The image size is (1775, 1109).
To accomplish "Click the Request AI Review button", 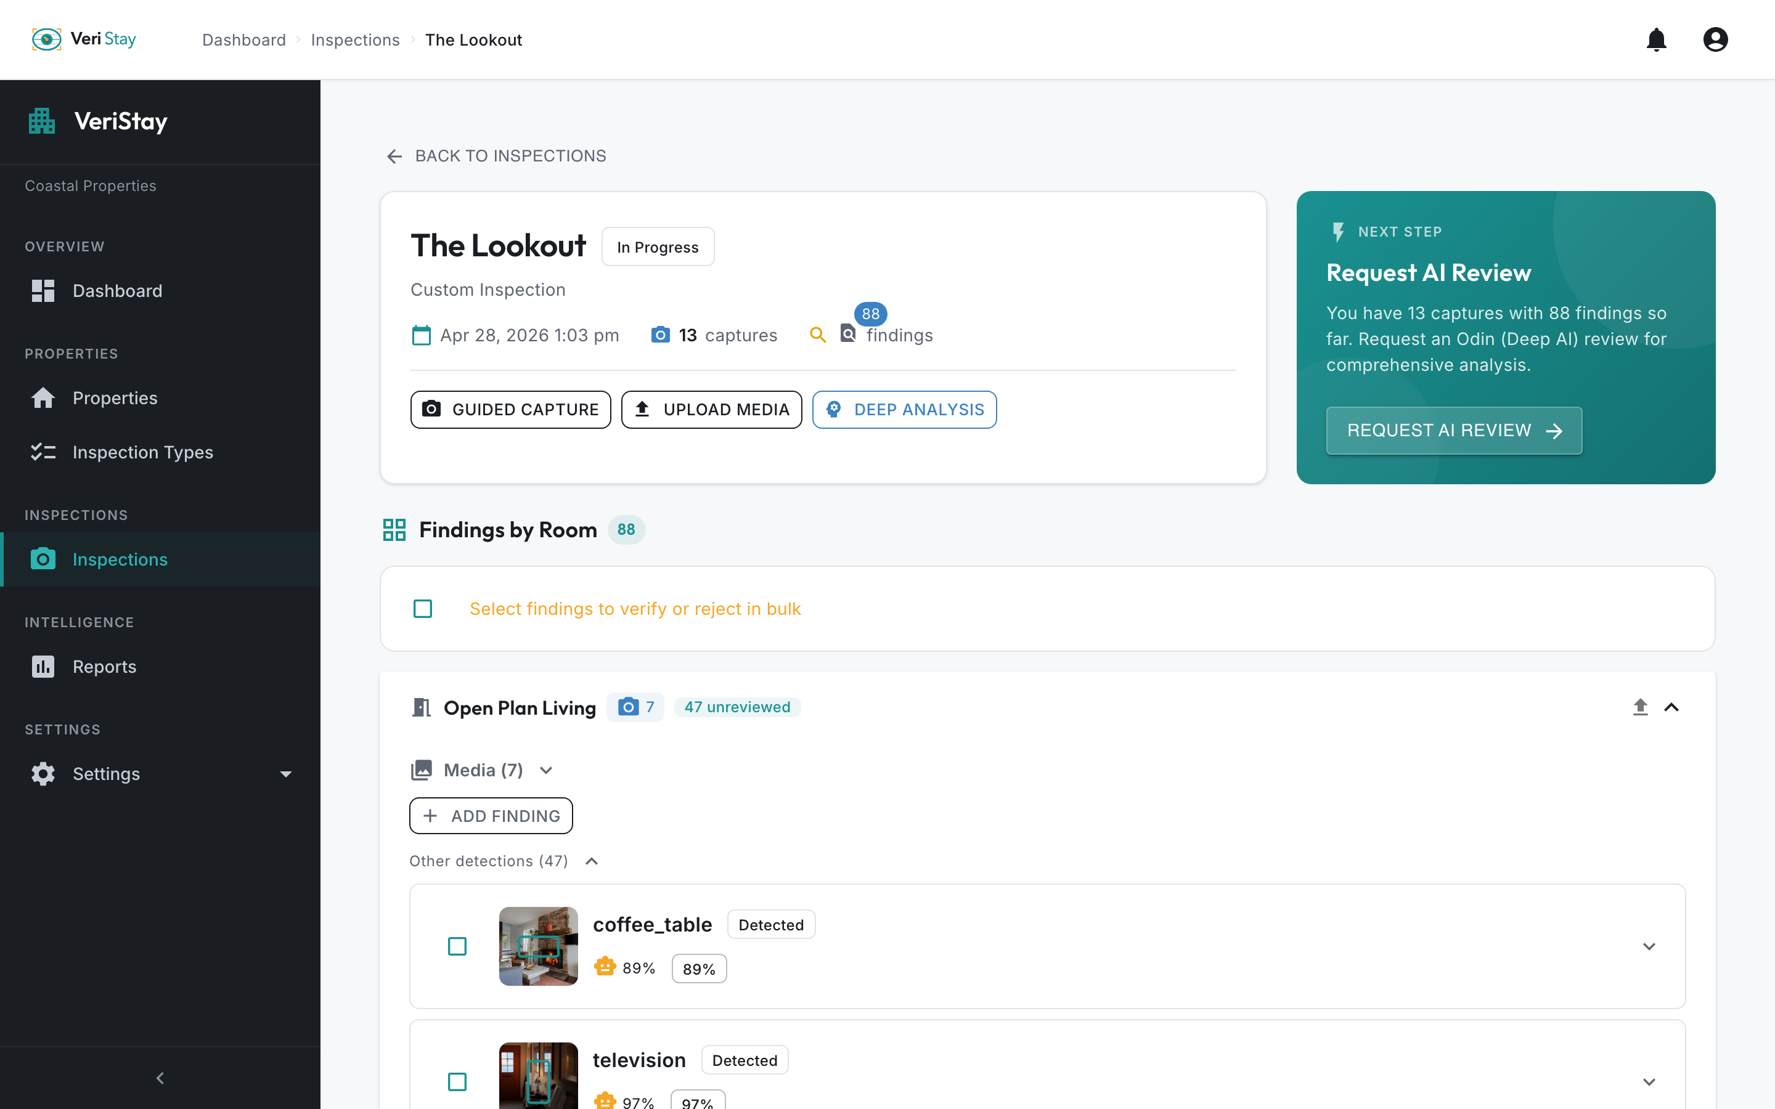I will (1454, 431).
